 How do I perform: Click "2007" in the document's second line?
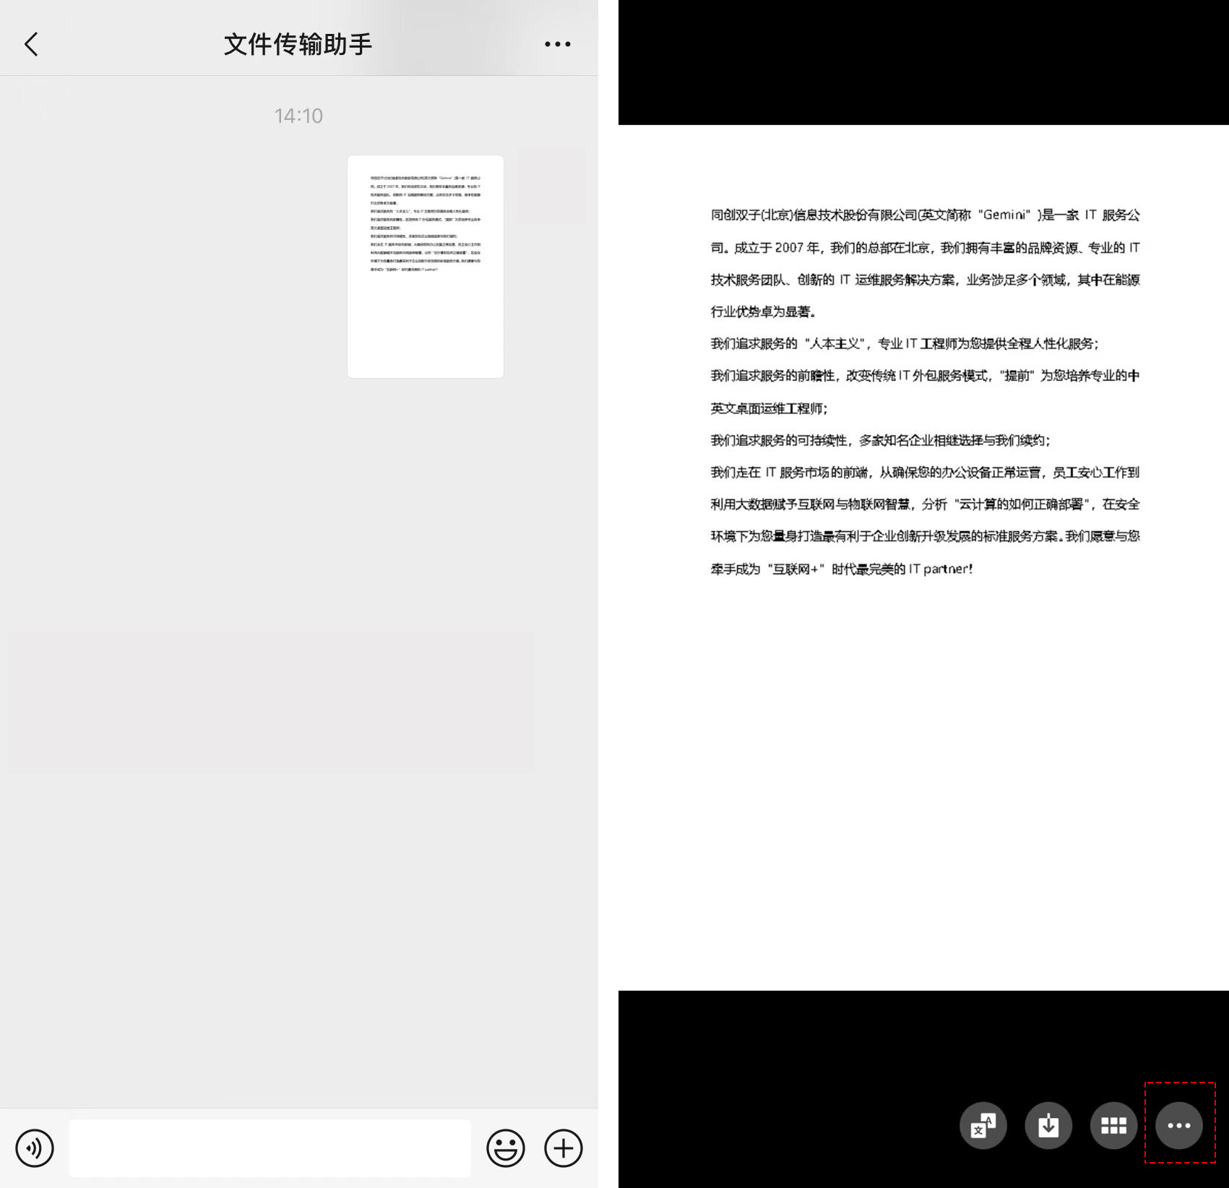(x=789, y=248)
